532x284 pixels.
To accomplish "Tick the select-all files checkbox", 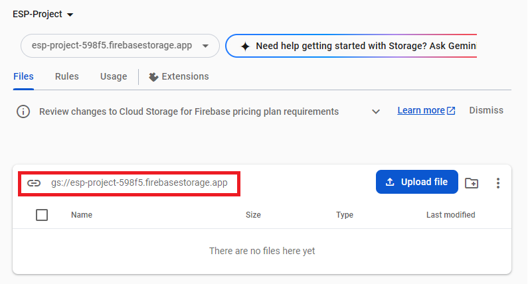I will 42,215.
